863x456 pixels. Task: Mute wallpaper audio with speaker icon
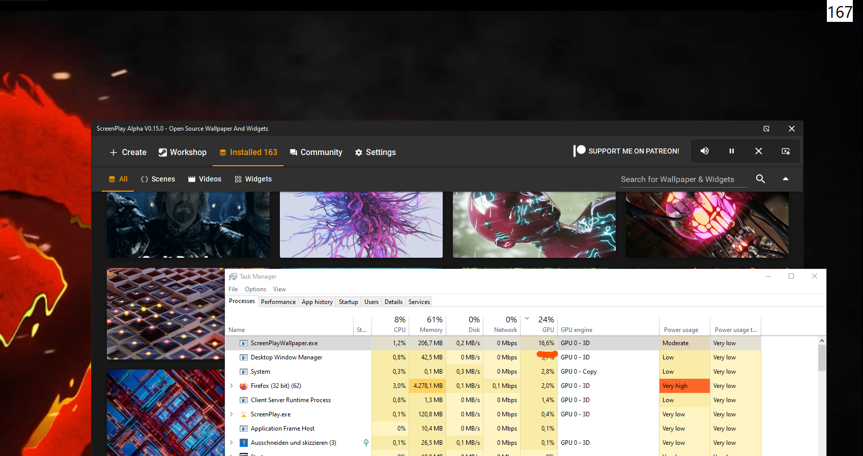coord(705,151)
